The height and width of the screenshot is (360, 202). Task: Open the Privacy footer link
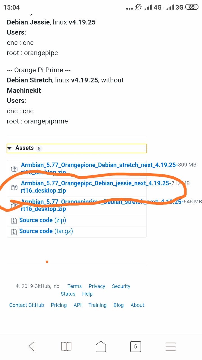[x=97, y=286]
